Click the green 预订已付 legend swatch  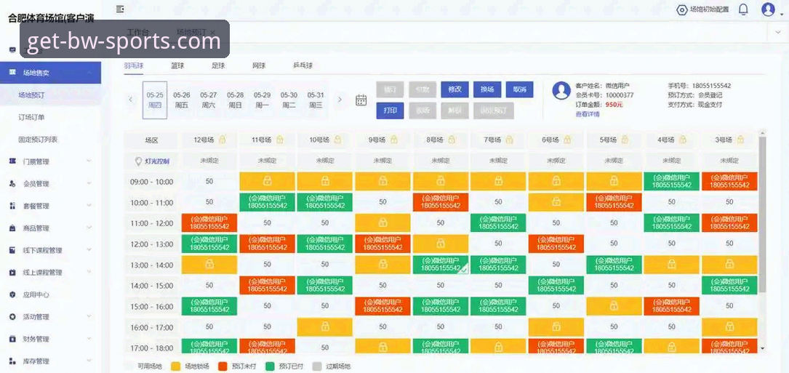click(271, 366)
